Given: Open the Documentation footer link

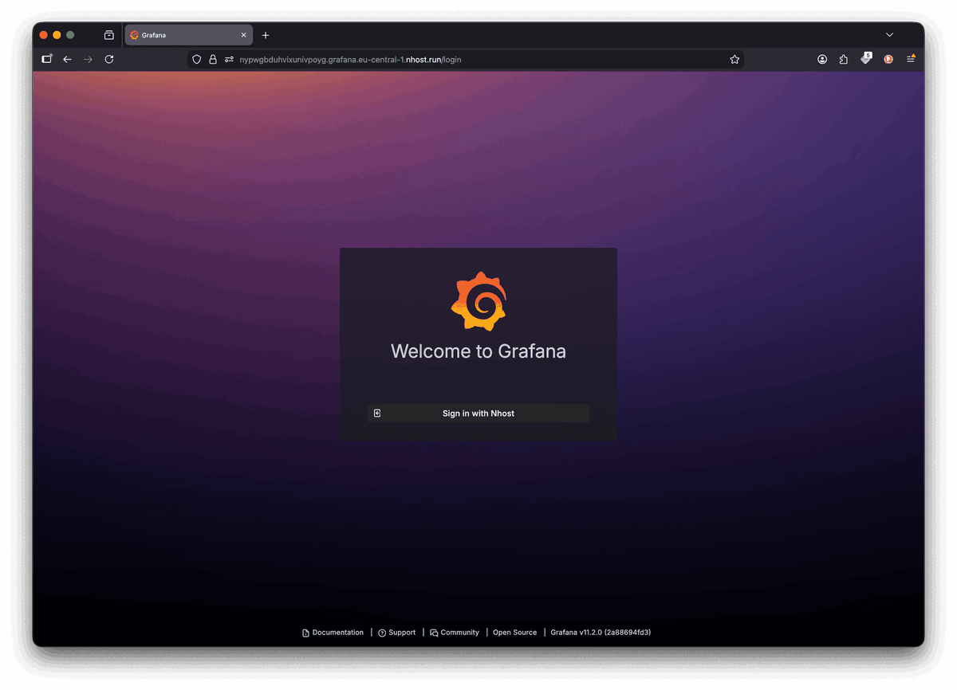Looking at the screenshot, I should pos(333,633).
